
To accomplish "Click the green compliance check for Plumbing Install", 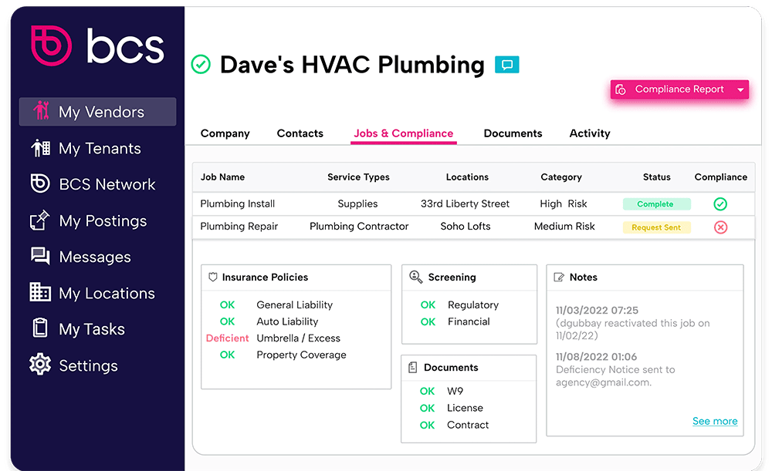I will coord(720,204).
